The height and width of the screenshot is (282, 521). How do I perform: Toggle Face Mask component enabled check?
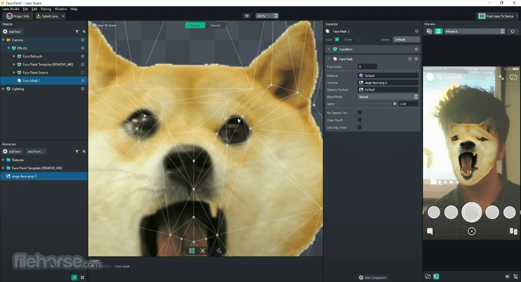(x=410, y=59)
